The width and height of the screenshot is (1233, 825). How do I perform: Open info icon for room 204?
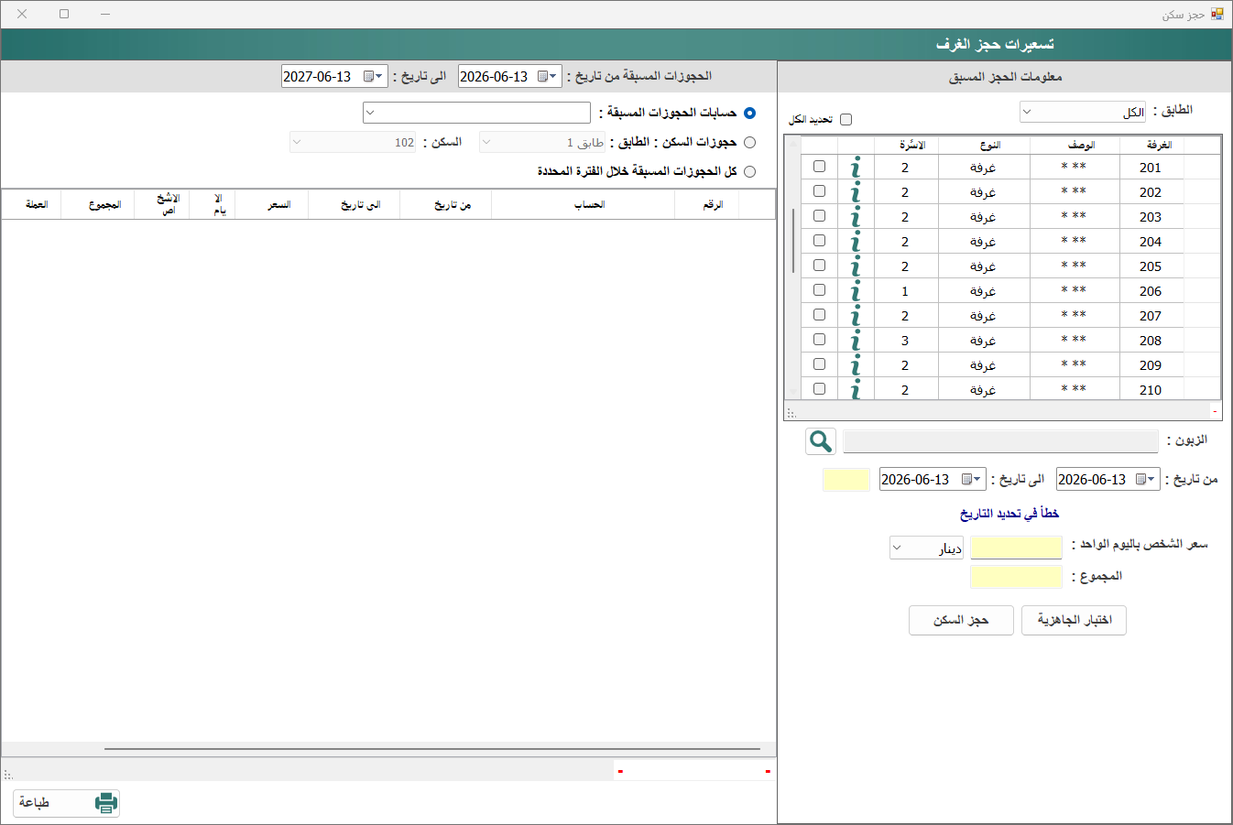pyautogui.click(x=856, y=241)
